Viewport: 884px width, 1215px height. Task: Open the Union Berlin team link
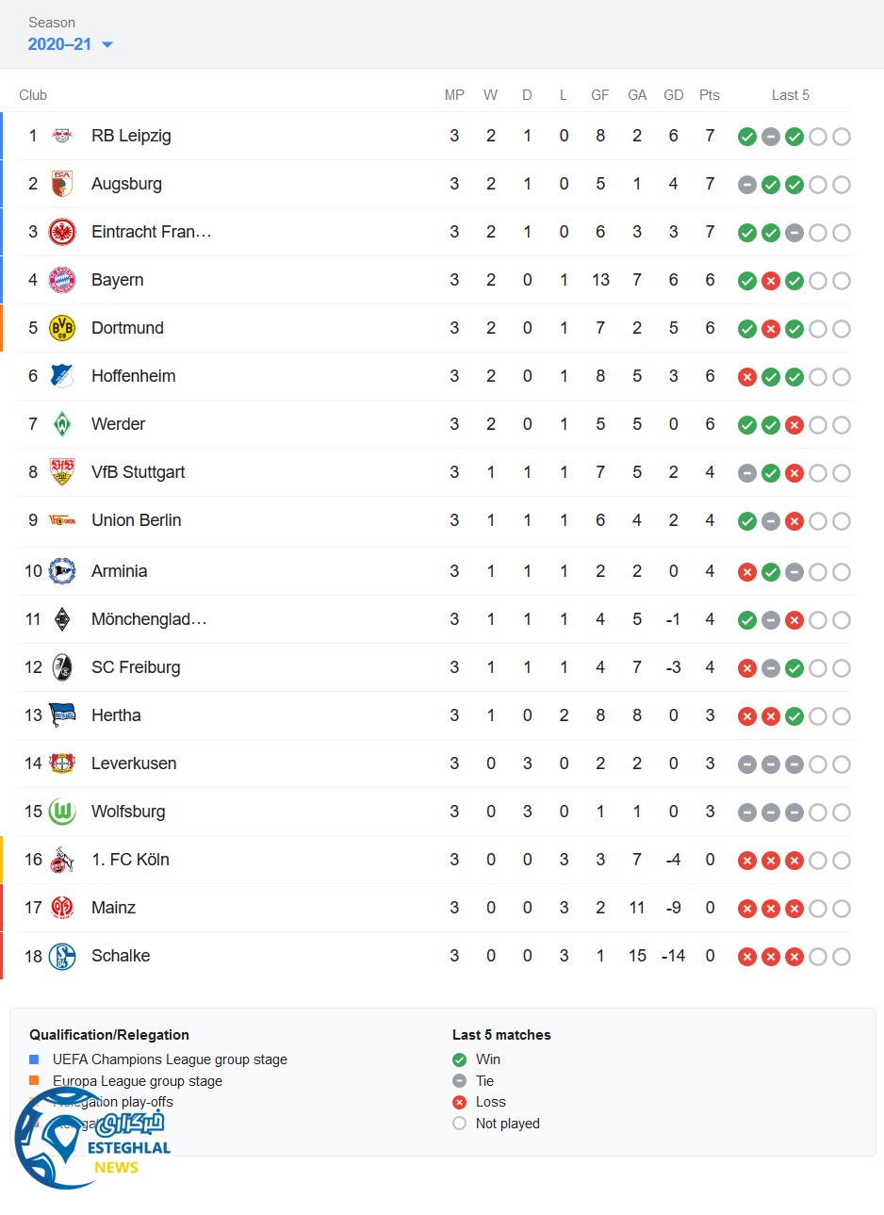pos(136,520)
